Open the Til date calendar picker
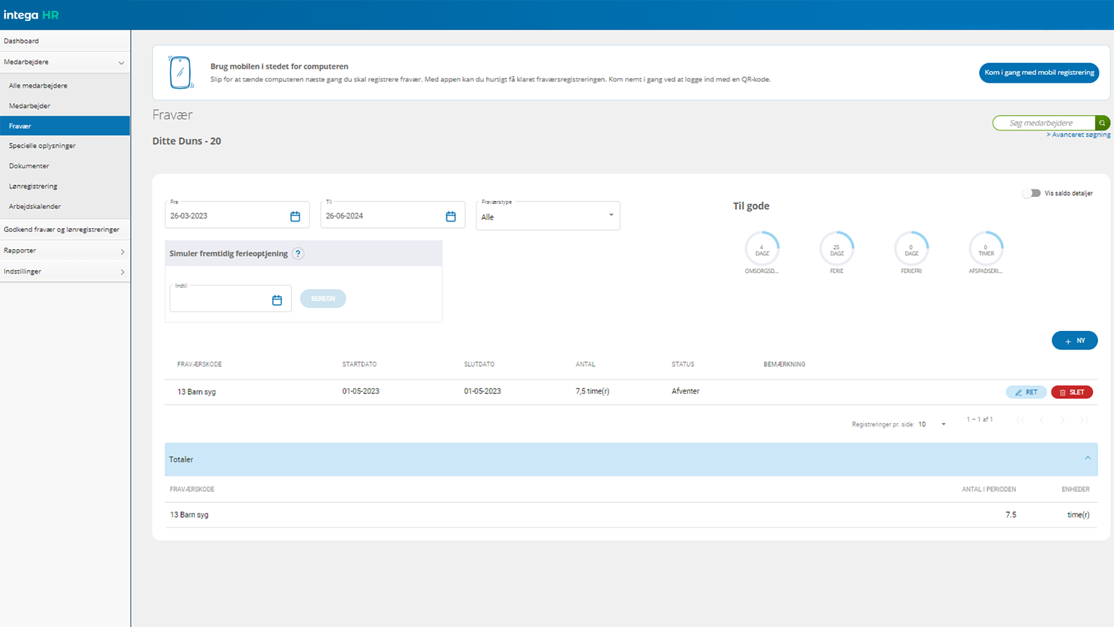Viewport: 1114px width, 627px height. click(x=450, y=217)
